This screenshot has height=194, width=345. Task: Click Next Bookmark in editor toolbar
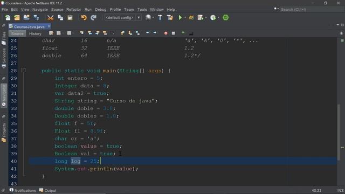130,33
